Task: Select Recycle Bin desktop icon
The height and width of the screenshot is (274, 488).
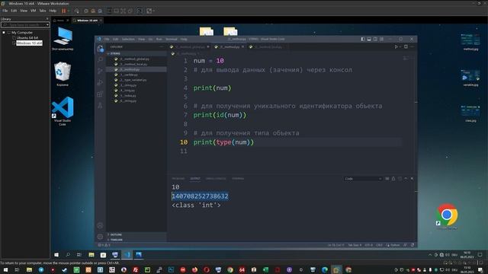Action: pos(63,75)
